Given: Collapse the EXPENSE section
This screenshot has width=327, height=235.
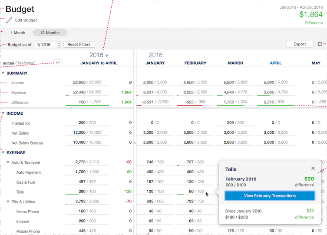Looking at the screenshot, I should click(x=3, y=152).
